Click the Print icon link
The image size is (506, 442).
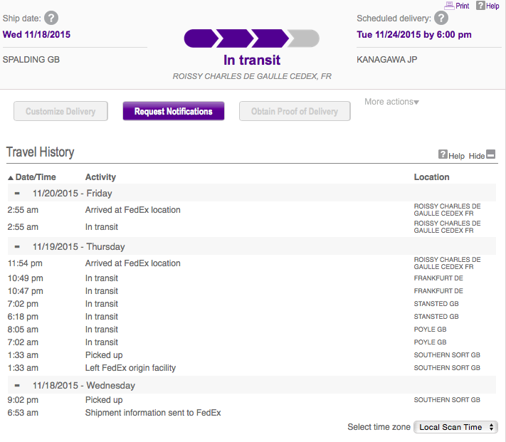coord(457,6)
